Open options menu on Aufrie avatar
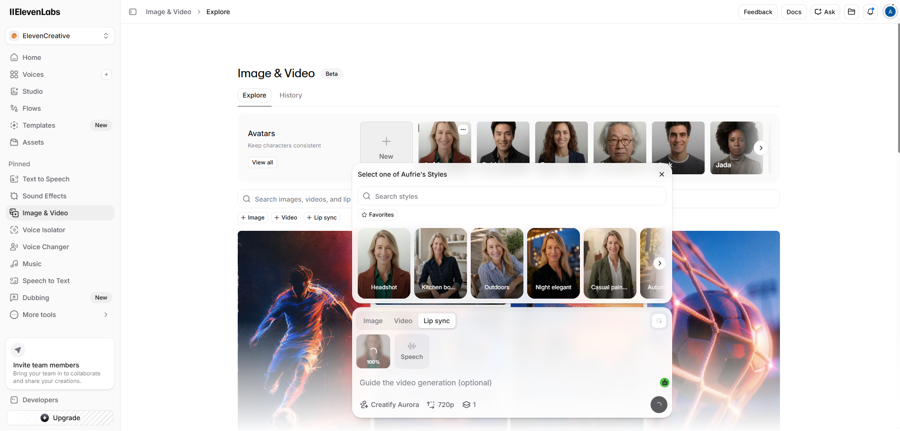Viewport: 900px width, 431px height. pos(463,129)
